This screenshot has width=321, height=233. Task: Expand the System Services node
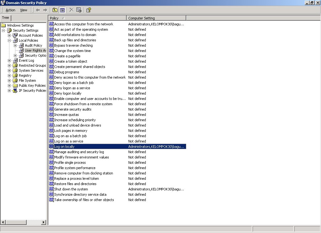click(x=9, y=70)
